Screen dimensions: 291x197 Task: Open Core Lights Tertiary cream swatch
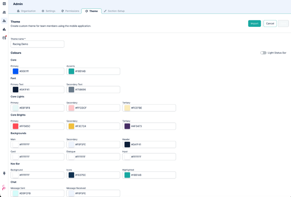coord(127,108)
